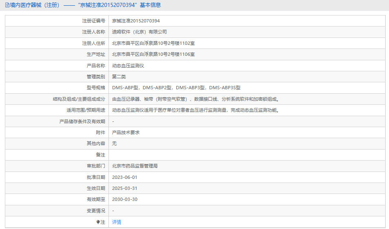The height and width of the screenshot is (229, 389).
Task: Click effective date 2025-03-31
Action: tap(124, 188)
